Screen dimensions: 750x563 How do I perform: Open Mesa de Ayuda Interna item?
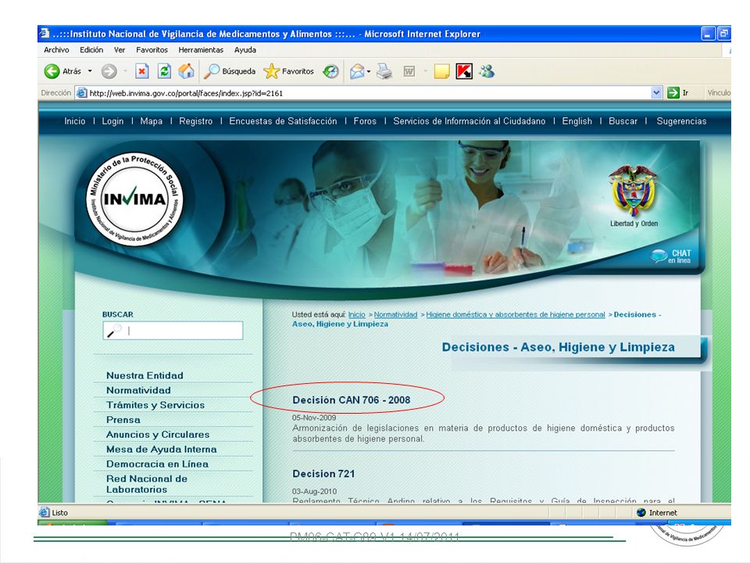click(161, 450)
